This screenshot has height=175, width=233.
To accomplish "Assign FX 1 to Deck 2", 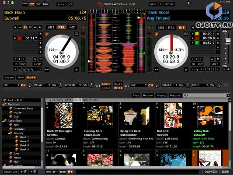I will [105, 88].
